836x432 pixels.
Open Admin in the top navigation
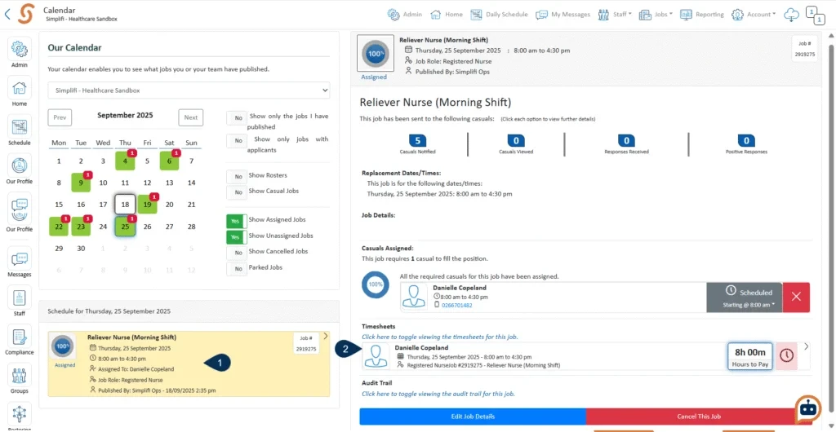pos(404,15)
